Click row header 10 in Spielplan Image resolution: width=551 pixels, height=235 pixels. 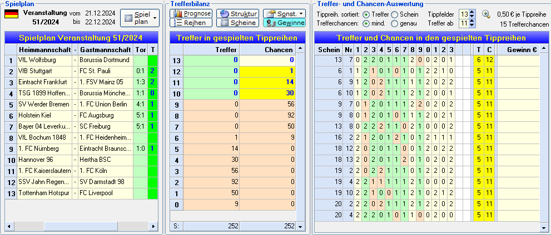click(11, 160)
